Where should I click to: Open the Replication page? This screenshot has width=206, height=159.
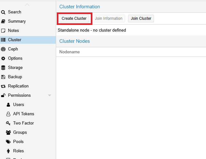[x=18, y=86]
